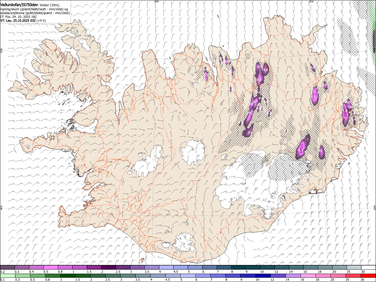Select upper legend swatch between 0.8 and 1
This screenshot has width=376, height=282.
coord(65,268)
